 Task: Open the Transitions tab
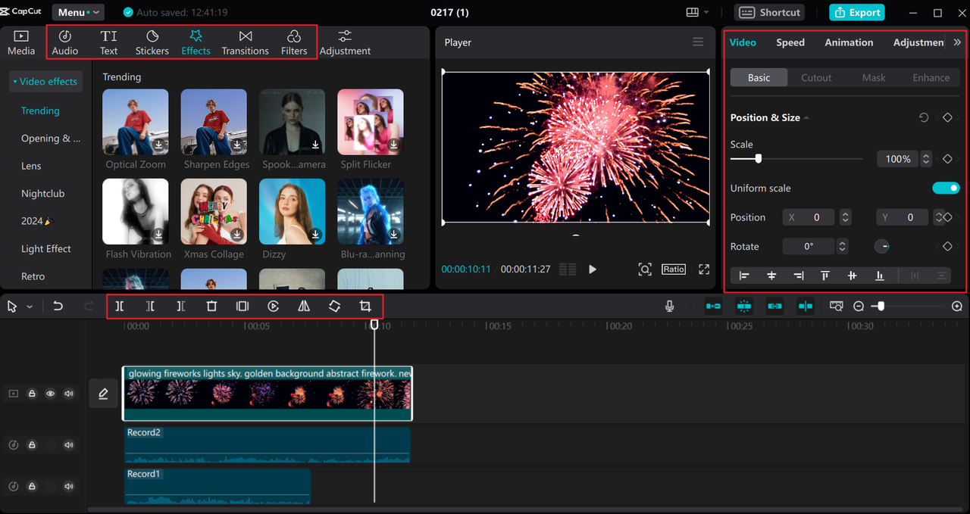point(245,42)
